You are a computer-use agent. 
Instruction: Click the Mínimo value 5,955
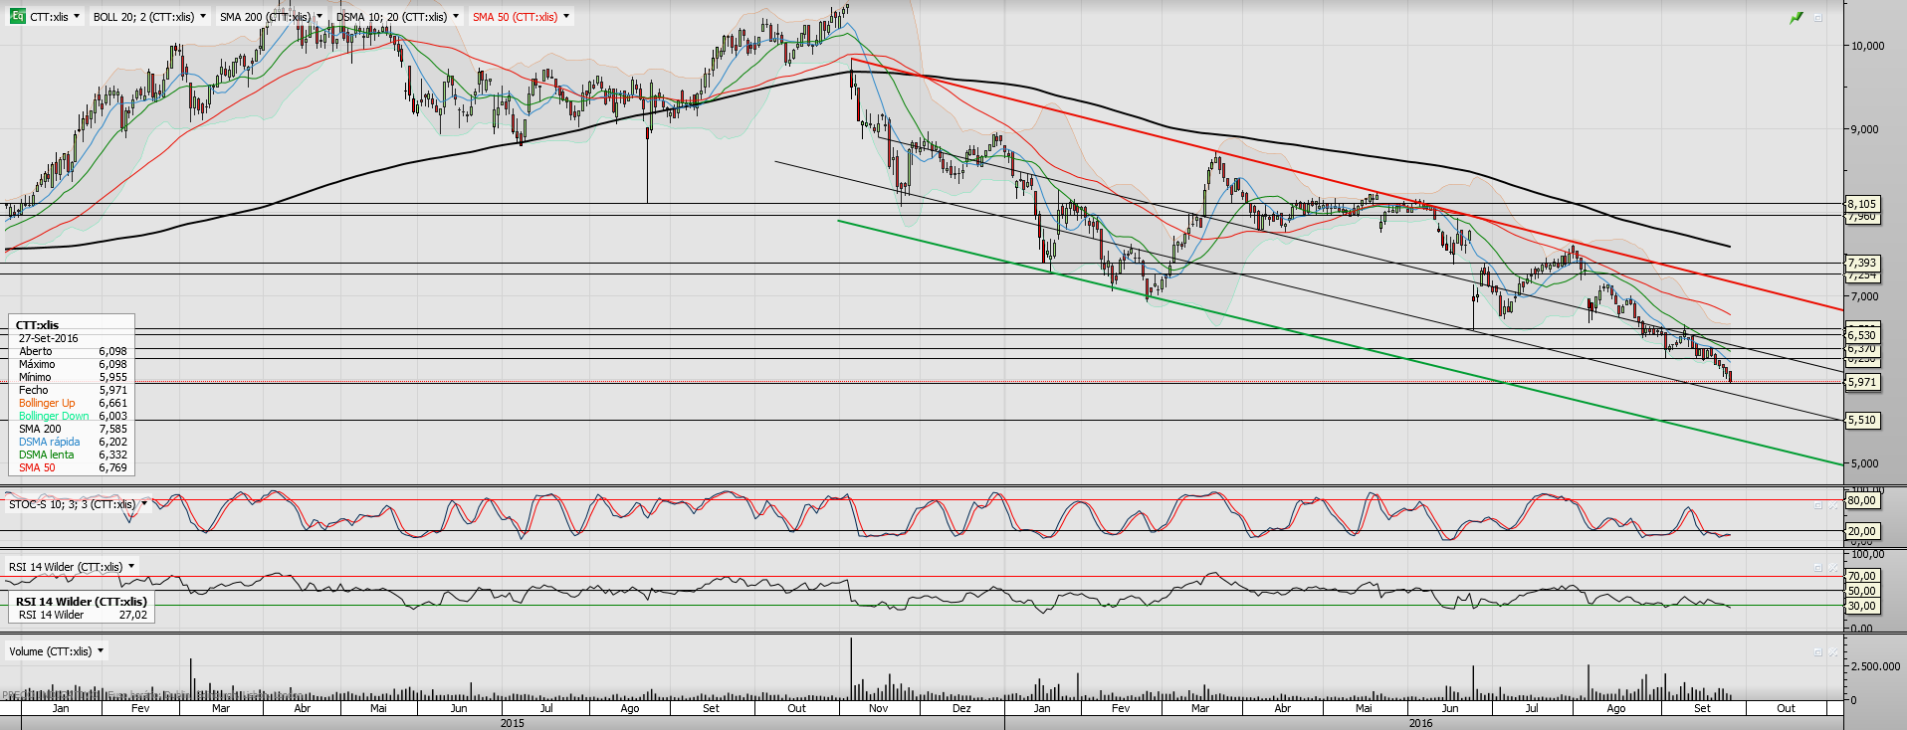click(x=112, y=377)
